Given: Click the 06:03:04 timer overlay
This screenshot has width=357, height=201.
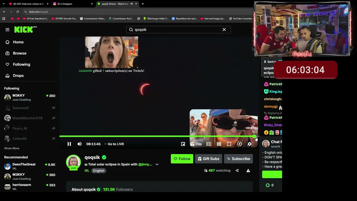Looking at the screenshot, I should pyautogui.click(x=305, y=70).
